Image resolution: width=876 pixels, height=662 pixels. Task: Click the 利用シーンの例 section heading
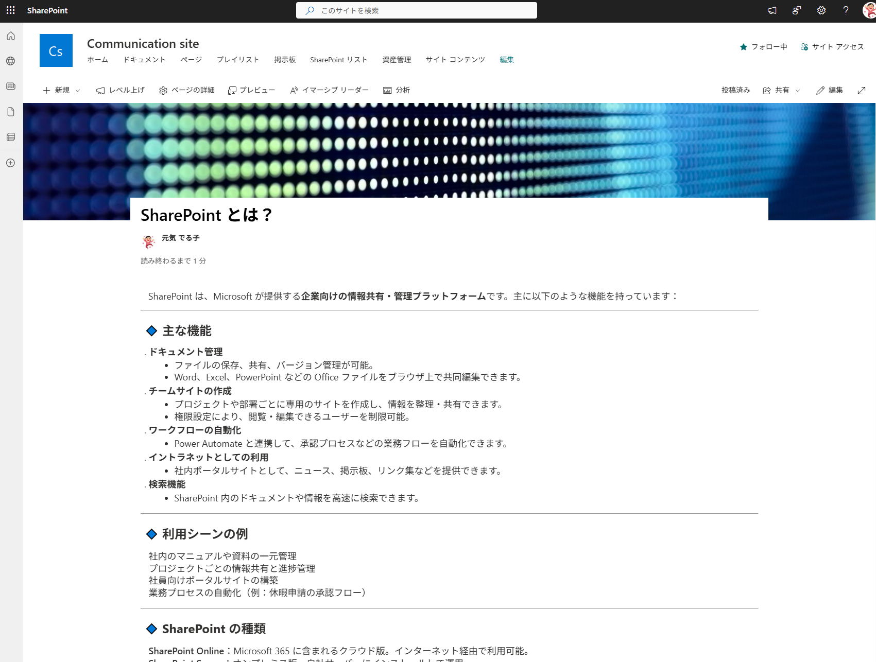205,534
